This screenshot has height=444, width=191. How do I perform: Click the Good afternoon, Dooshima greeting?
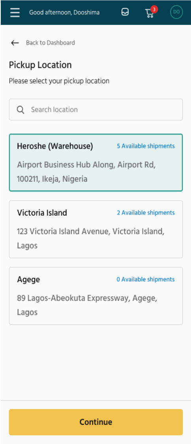64,12
